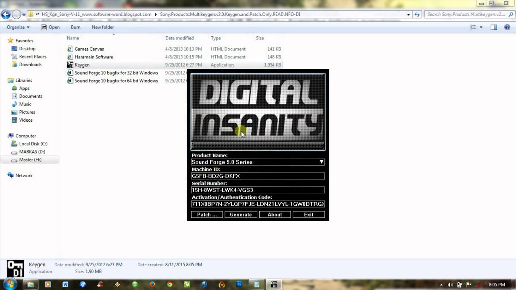Click the Windows Start orb

click(10, 284)
